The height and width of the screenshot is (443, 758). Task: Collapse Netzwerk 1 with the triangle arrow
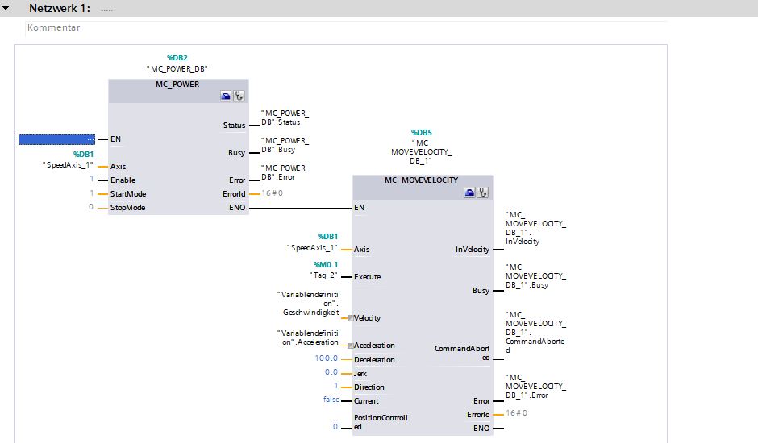[6, 8]
